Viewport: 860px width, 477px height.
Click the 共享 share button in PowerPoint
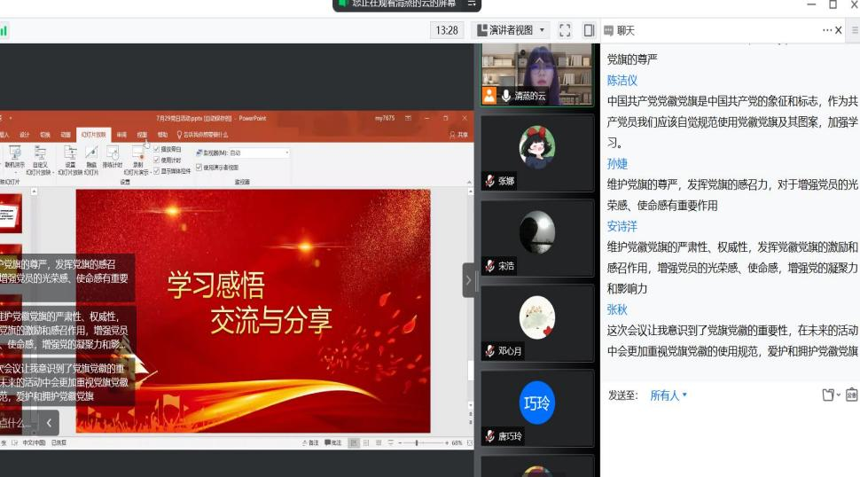459,135
